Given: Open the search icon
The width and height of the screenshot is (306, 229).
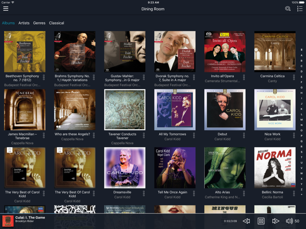Looking at the screenshot, I should [288, 9].
